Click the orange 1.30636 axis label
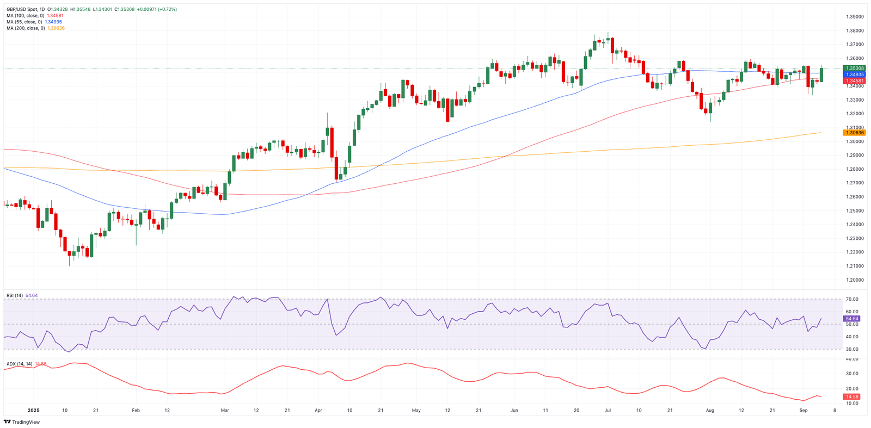Viewport: 871px width, 428px height. pyautogui.click(x=854, y=133)
